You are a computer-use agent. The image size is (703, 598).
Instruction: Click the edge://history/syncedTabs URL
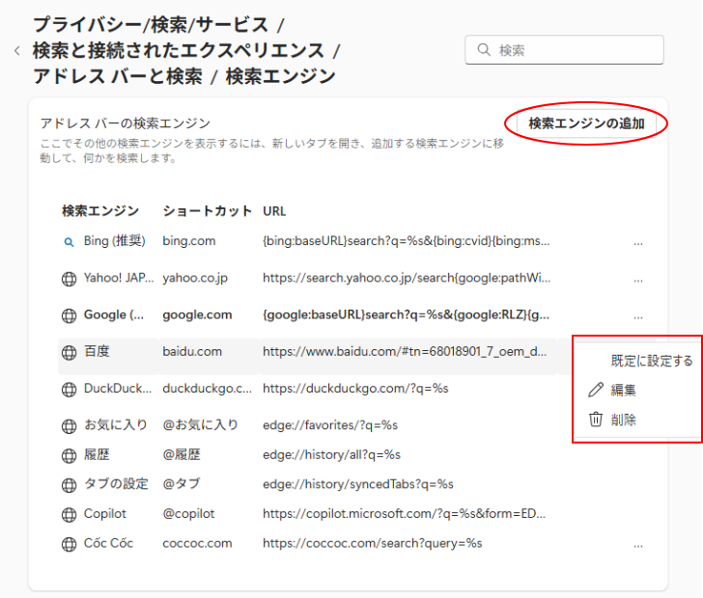click(358, 484)
